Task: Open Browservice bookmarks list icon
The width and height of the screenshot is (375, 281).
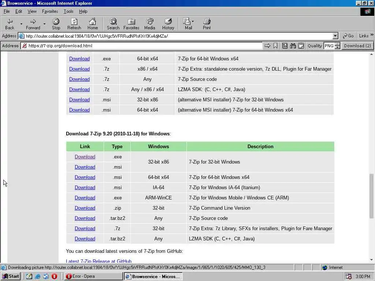Action: point(285,46)
